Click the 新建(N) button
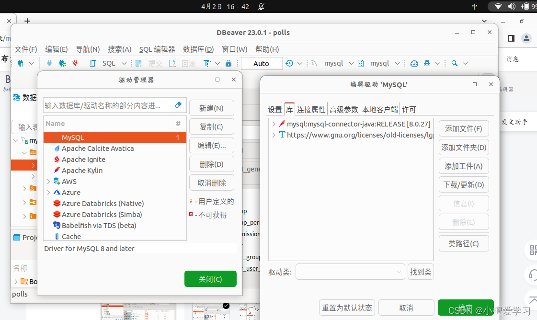This screenshot has width=537, height=320. 211,108
